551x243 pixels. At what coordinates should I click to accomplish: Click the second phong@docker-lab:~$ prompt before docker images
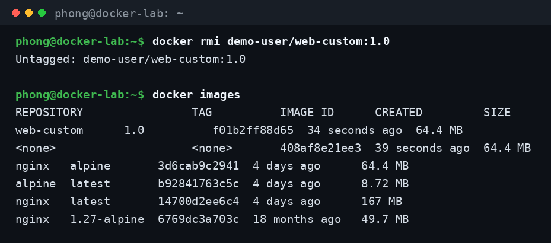point(79,95)
